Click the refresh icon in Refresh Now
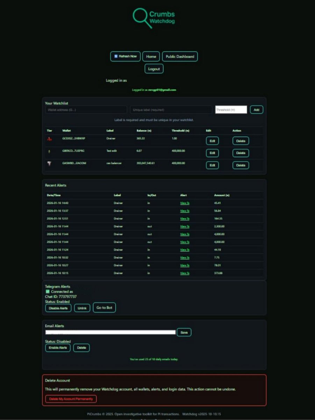This screenshot has width=315, height=420. click(116, 56)
